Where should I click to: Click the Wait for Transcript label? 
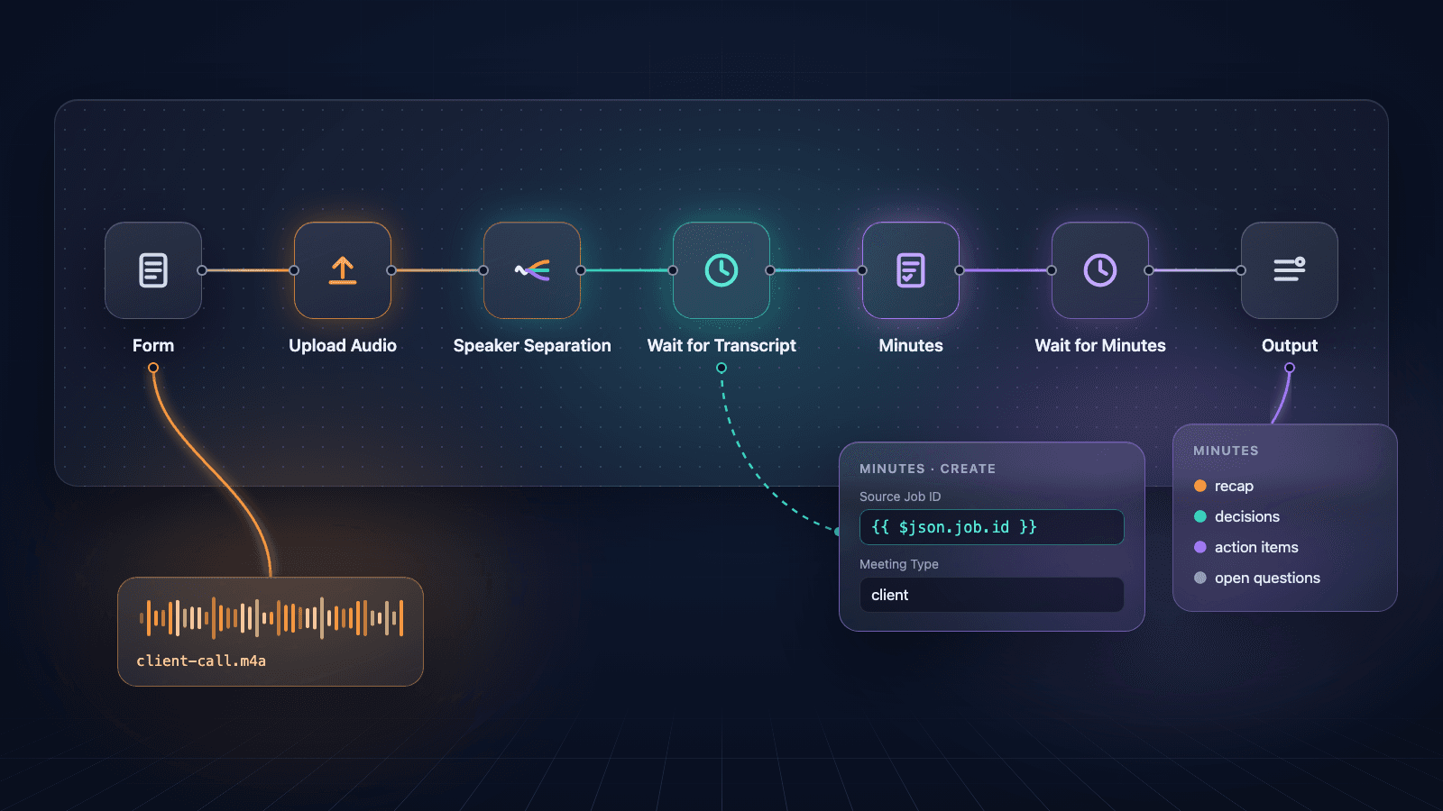click(x=721, y=345)
